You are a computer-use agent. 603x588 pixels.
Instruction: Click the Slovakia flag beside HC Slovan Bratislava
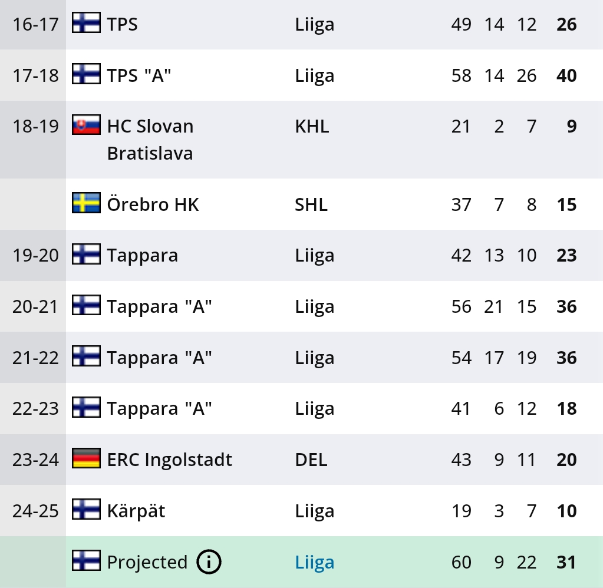(87, 124)
